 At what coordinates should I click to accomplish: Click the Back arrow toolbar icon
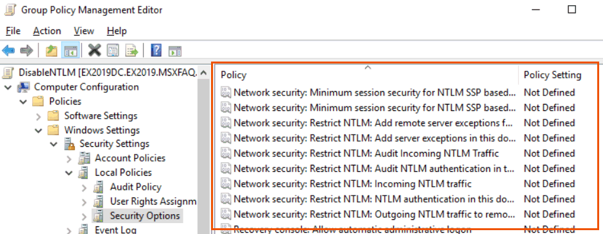[x=8, y=51]
